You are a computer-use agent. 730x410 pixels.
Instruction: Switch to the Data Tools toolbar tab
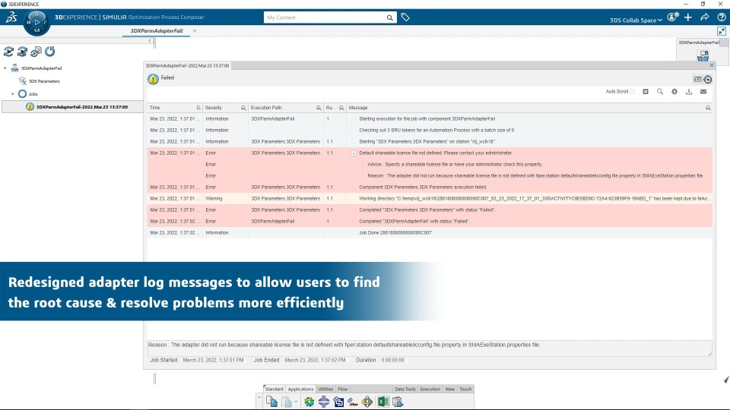405,389
